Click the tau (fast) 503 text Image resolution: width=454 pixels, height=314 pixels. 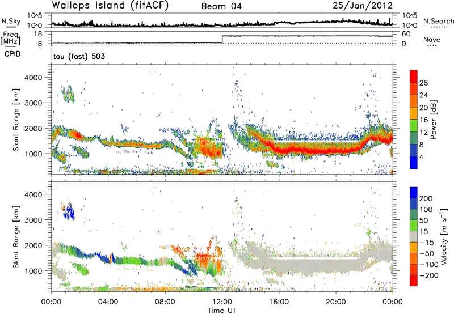(x=79, y=56)
